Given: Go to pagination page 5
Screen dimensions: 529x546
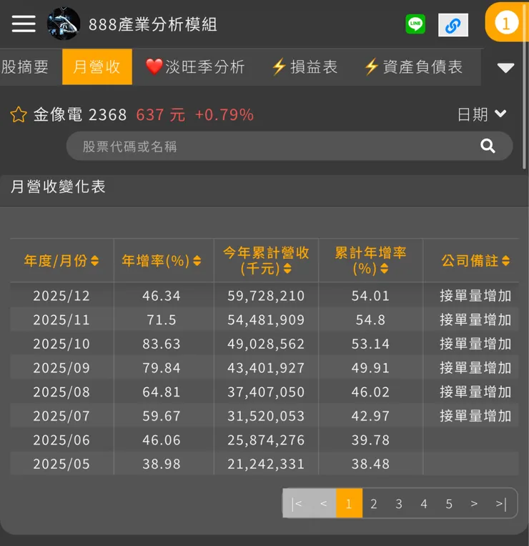Looking at the screenshot, I should pyautogui.click(x=449, y=504).
